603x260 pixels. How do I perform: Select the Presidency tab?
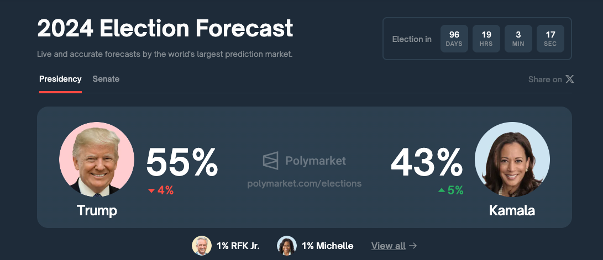[60, 79]
